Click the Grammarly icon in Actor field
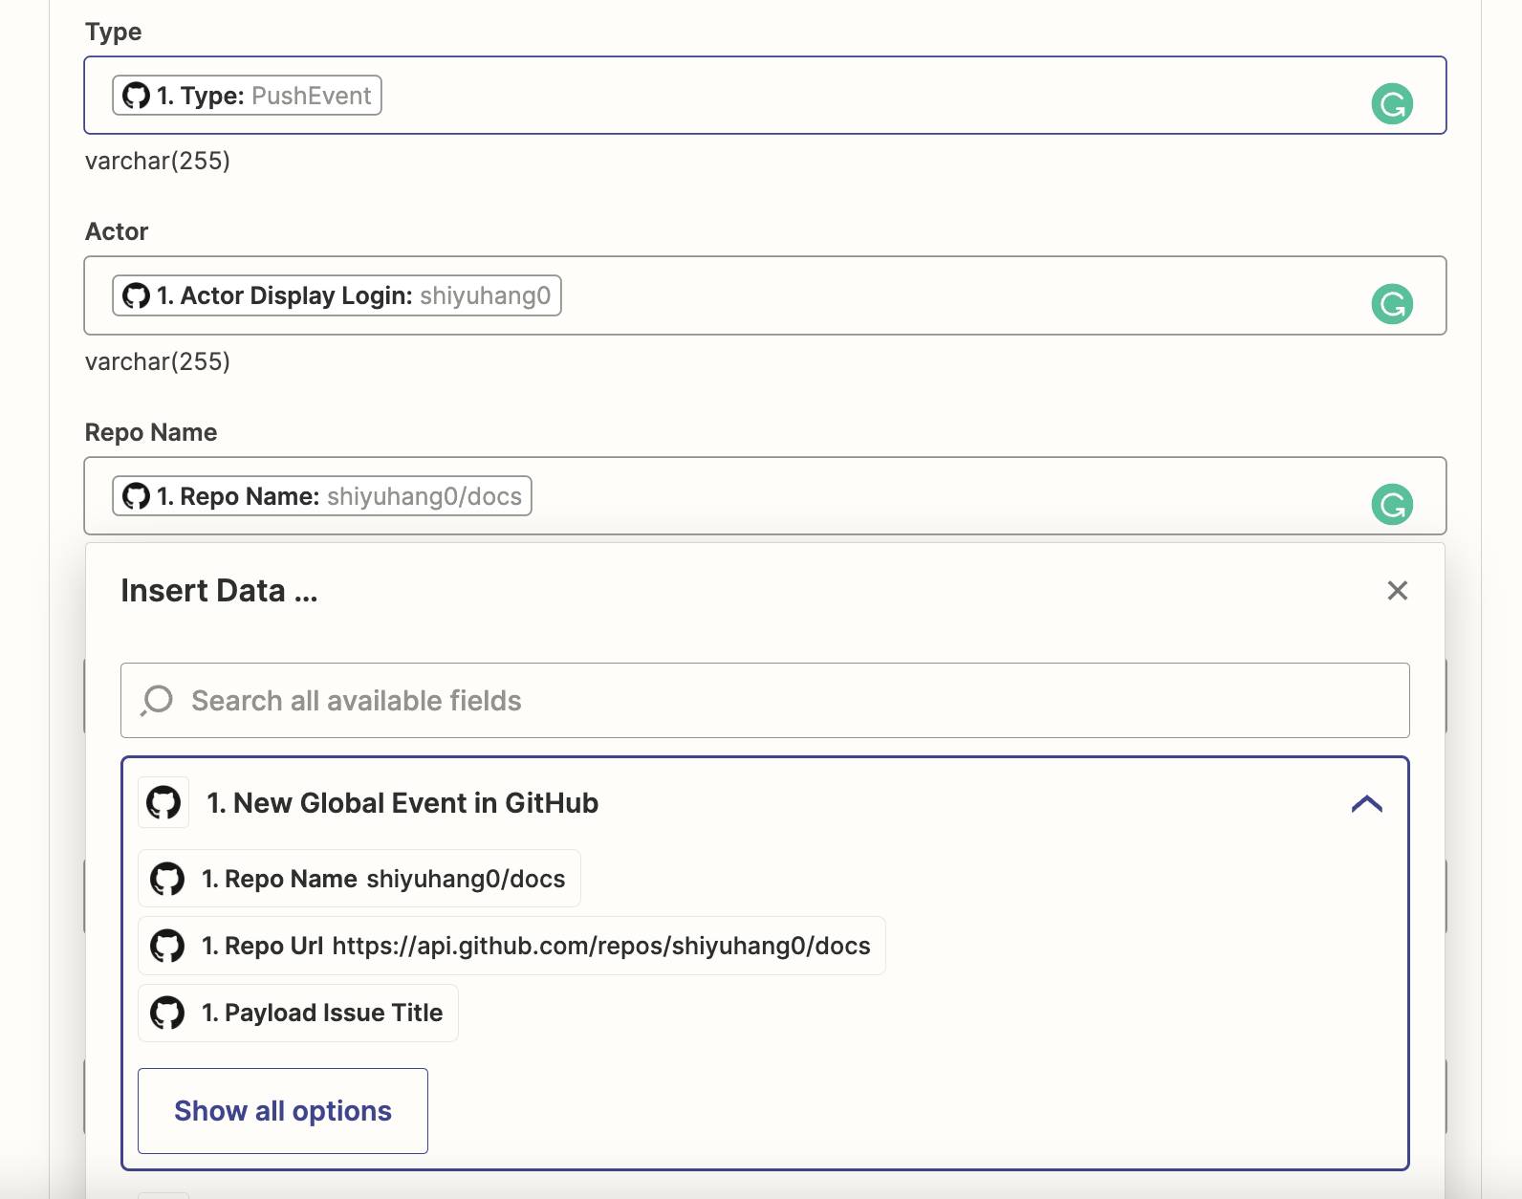The image size is (1522, 1199). point(1392,304)
